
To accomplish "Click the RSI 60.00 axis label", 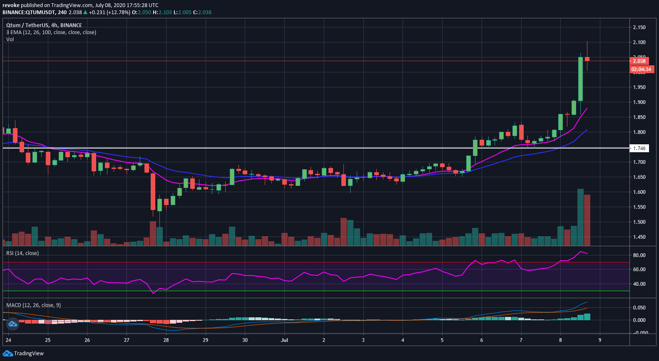I will coord(639,270).
